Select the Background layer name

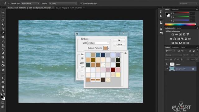(x=180, y=69)
